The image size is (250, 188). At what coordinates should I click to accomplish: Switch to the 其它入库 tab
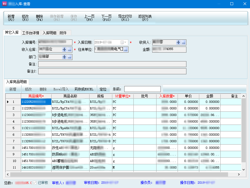coord(12,33)
